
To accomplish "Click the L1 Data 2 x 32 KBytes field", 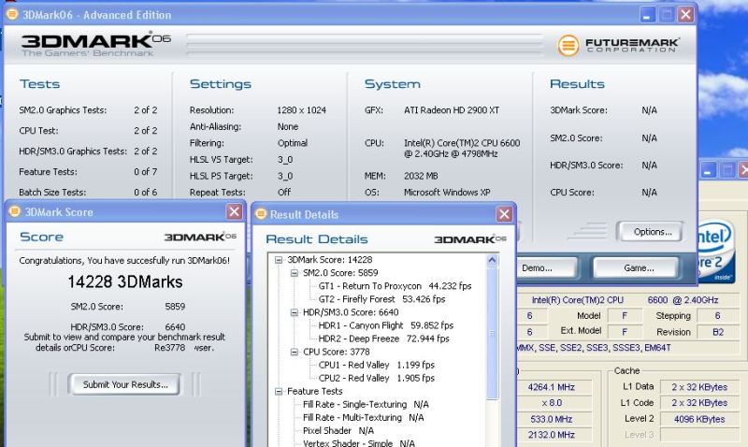I will [699, 387].
